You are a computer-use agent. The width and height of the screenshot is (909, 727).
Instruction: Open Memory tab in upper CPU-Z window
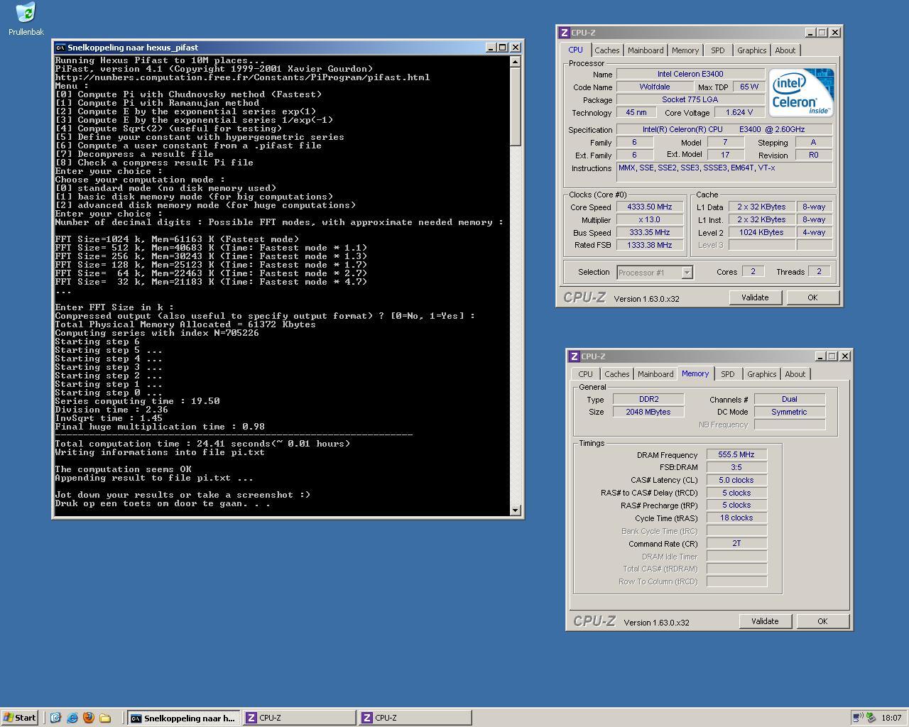coord(685,50)
